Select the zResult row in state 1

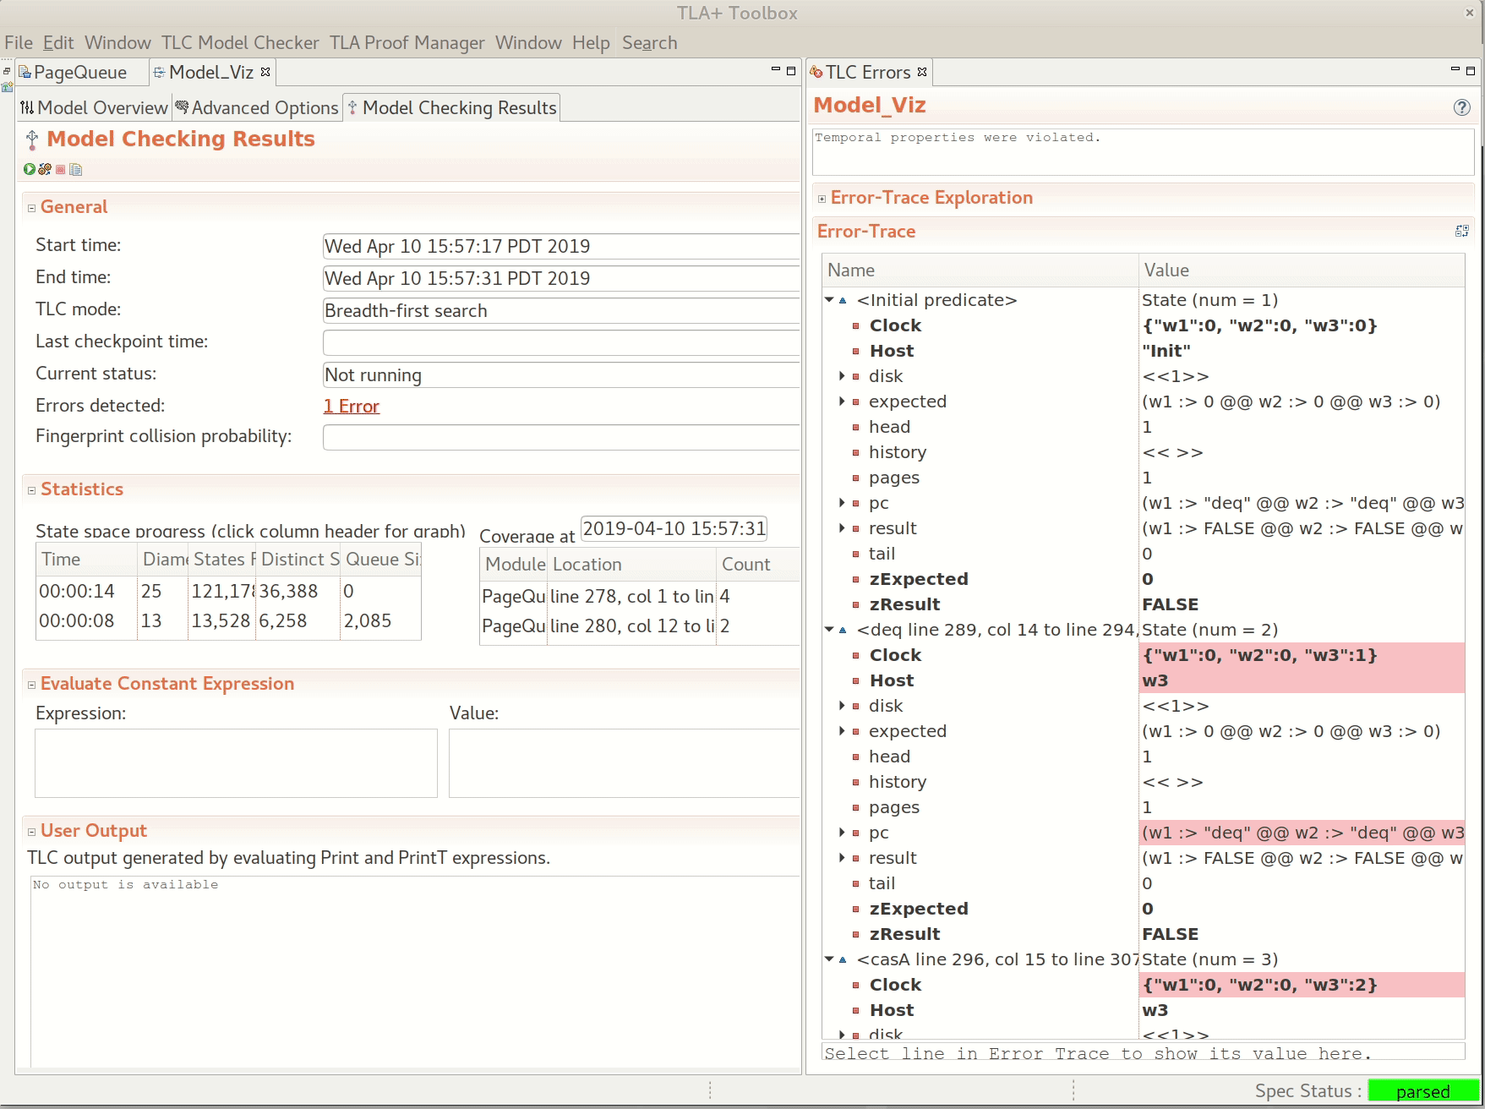tap(1144, 604)
